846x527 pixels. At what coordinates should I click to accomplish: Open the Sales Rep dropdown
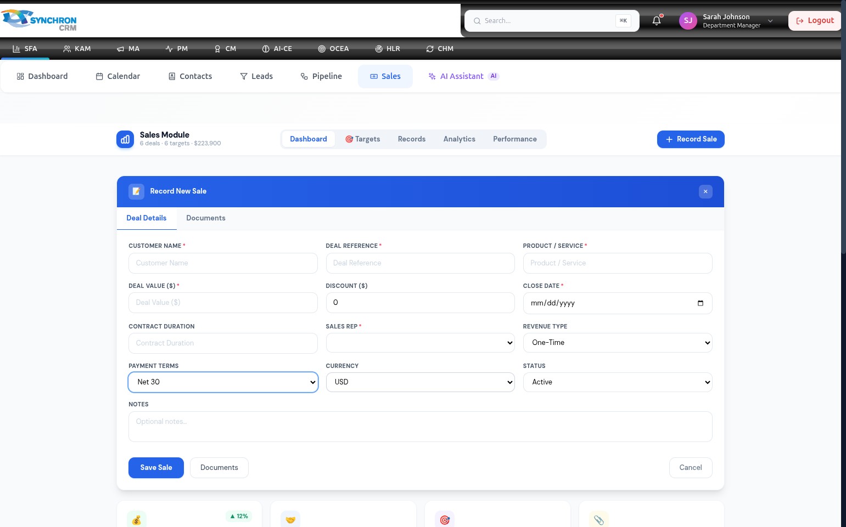[421, 343]
